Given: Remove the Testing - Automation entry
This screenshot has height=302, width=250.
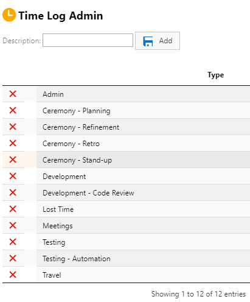Looking at the screenshot, I should click(x=13, y=258).
